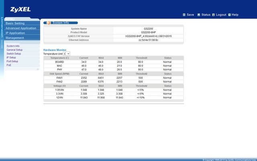Click the BOARD temperature row label
Image resolution: width=257 pixels, height=161 pixels.
coord(59,62)
